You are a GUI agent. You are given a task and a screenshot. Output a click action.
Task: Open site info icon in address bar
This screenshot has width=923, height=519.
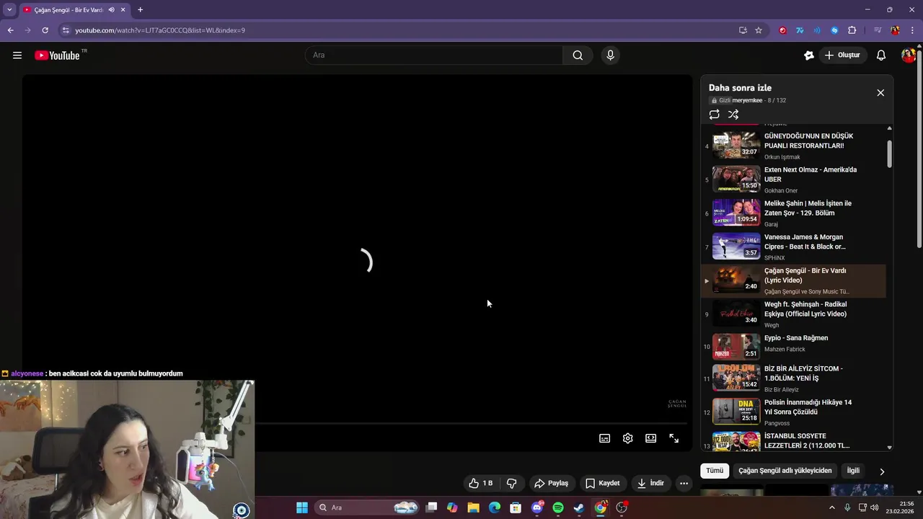click(66, 30)
